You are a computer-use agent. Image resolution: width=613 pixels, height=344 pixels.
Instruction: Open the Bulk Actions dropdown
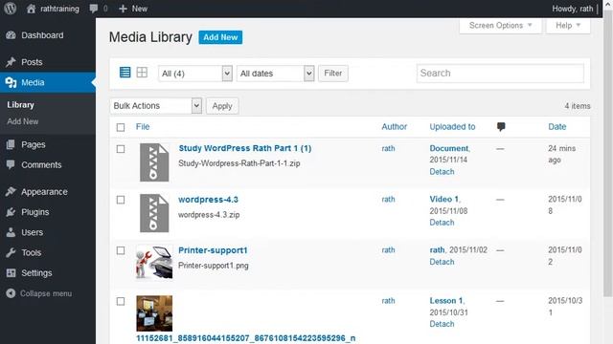tap(155, 106)
